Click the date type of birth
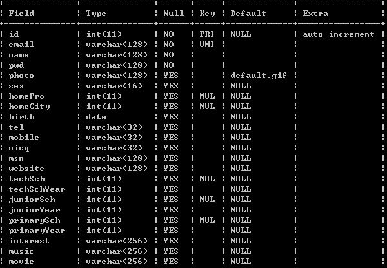Screen dimensions: 387x268 (x=96, y=117)
